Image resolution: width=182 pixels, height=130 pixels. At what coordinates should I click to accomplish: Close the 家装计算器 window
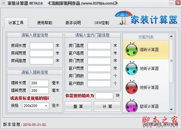click(x=178, y=3)
